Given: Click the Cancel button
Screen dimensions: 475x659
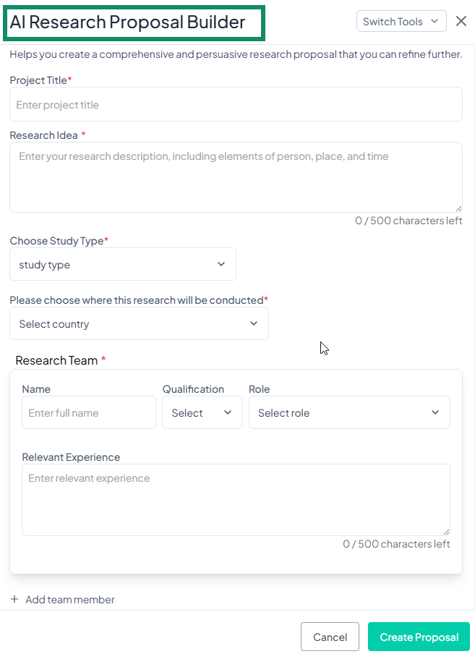Looking at the screenshot, I should tap(330, 637).
